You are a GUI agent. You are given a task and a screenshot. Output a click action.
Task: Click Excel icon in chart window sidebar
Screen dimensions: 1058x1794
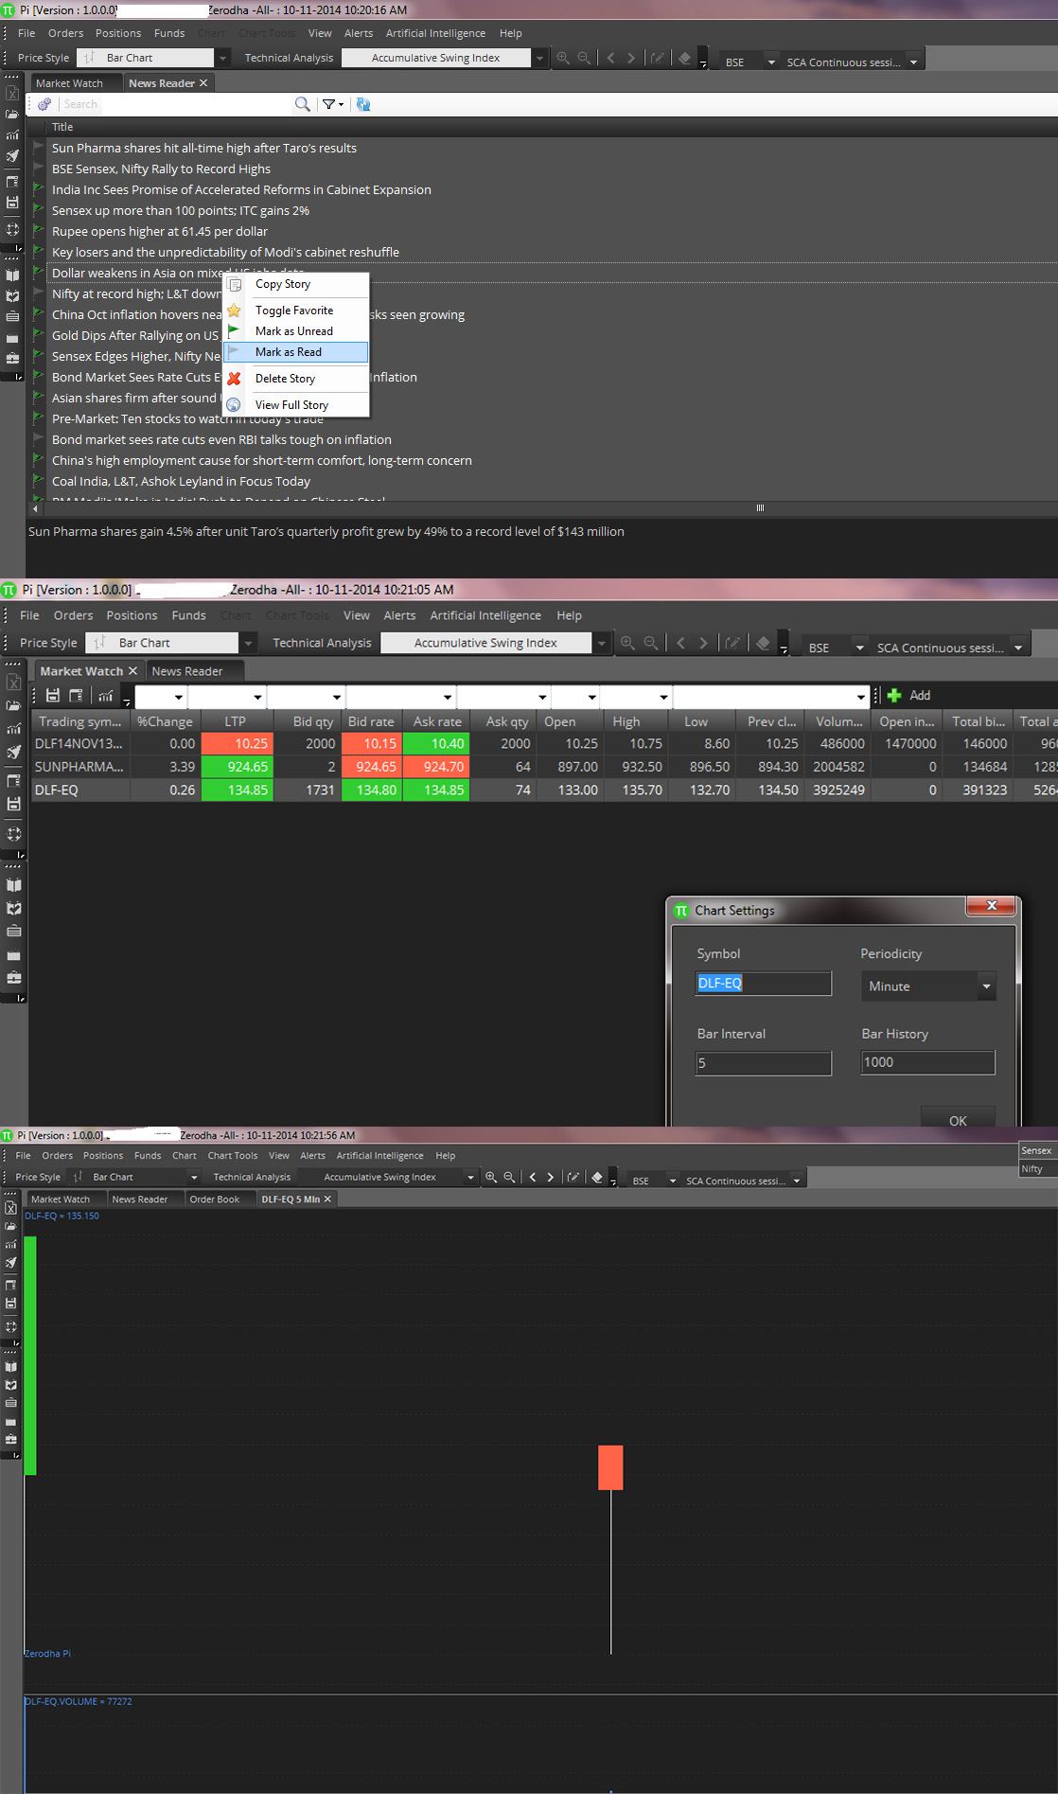coord(11,1208)
